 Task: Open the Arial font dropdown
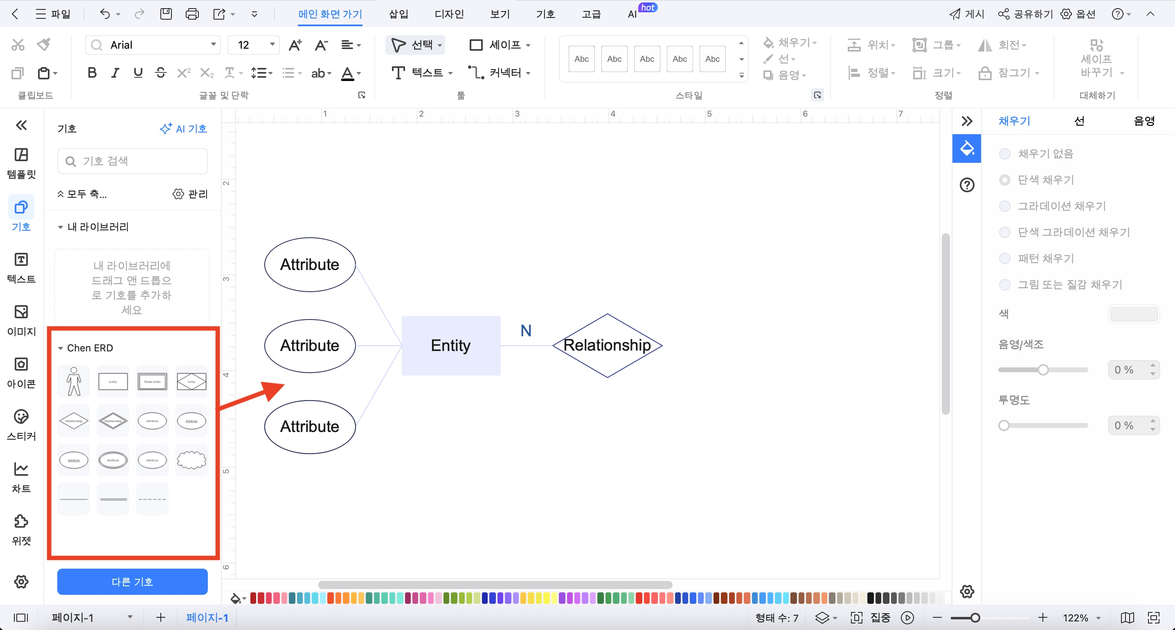(x=213, y=45)
